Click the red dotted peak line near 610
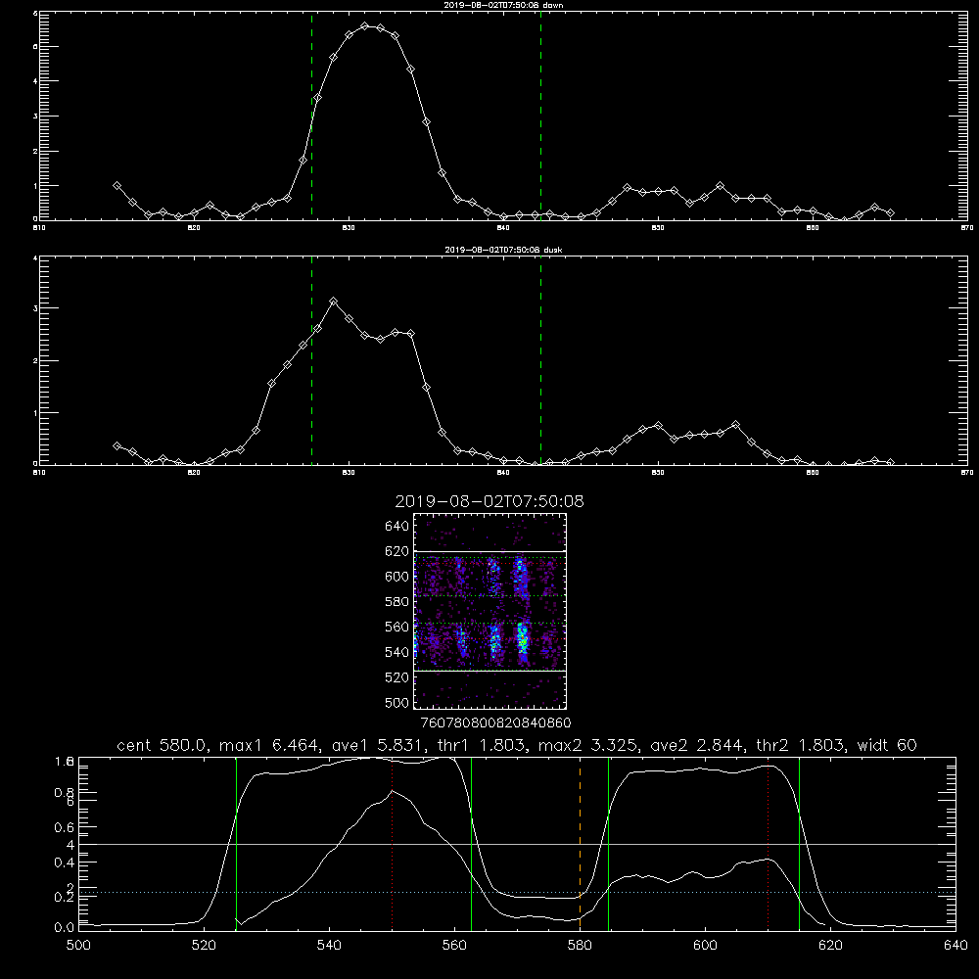979x979 pixels. [x=768, y=844]
